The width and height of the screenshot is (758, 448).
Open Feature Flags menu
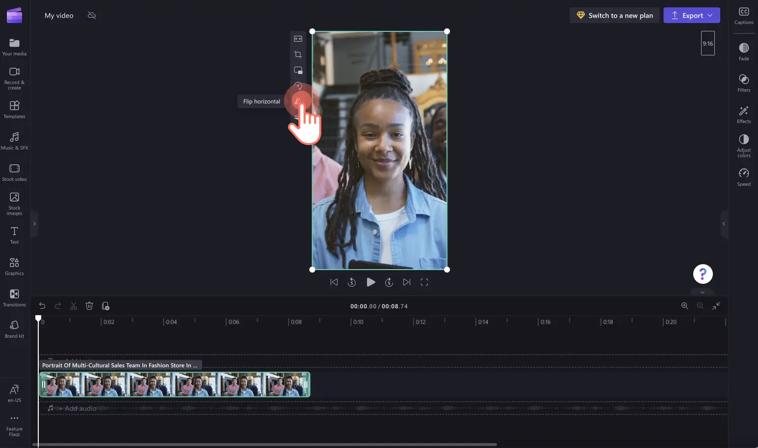14,425
